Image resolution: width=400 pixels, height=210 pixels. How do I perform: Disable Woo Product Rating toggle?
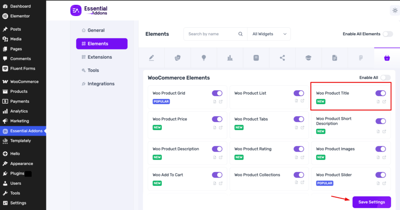click(299, 149)
